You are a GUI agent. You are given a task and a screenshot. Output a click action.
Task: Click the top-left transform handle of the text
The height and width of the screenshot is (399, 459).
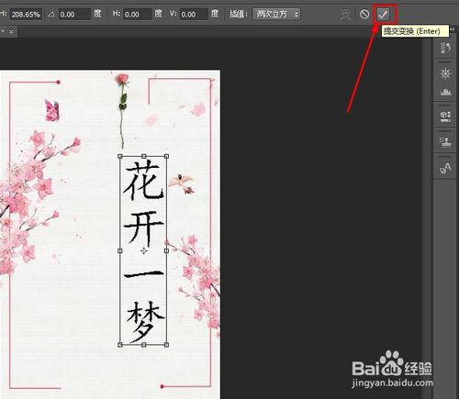click(x=120, y=156)
